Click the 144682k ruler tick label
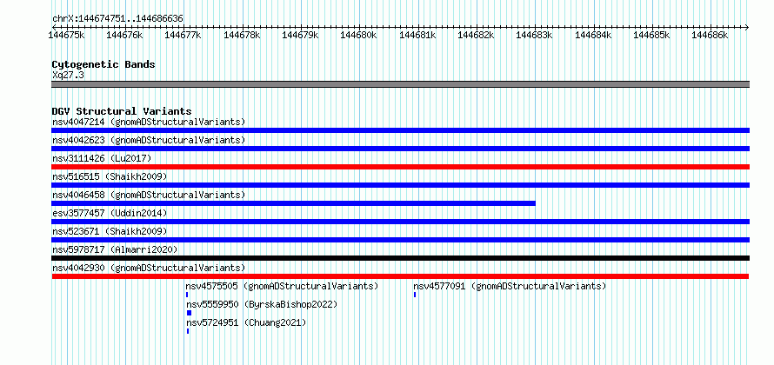Viewport: 774px width, 365px height. point(477,35)
